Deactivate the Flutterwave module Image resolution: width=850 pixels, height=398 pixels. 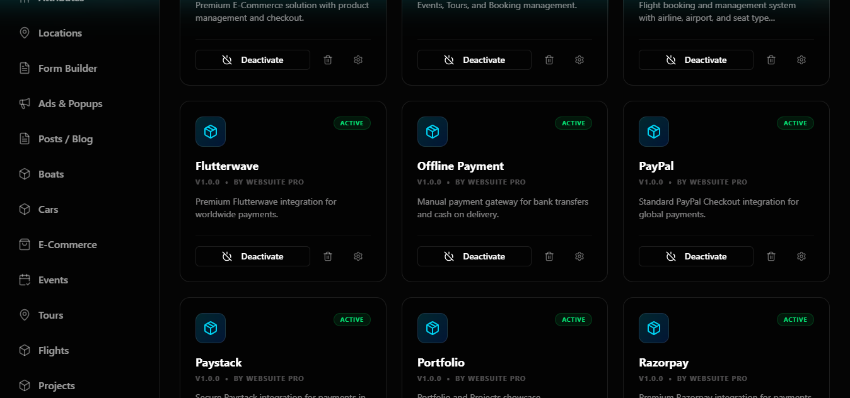click(x=253, y=256)
